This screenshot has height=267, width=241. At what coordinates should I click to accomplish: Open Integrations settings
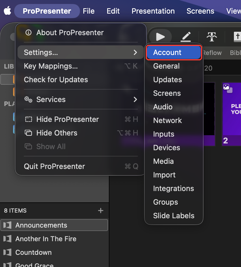click(174, 188)
